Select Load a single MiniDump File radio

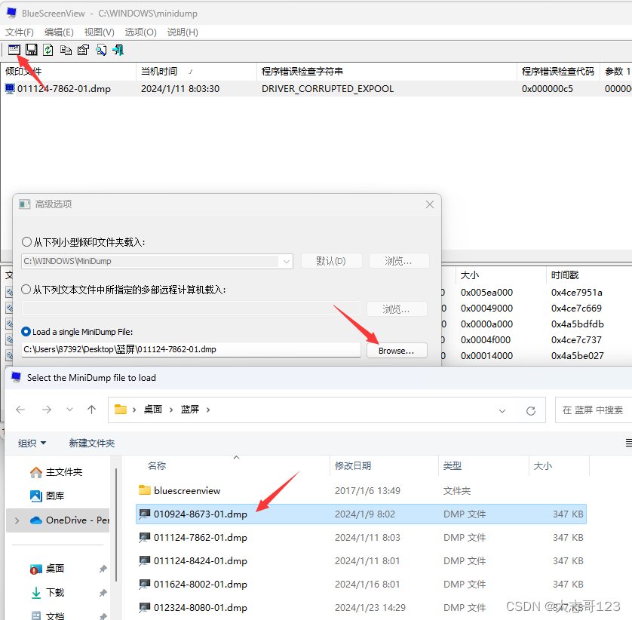(x=26, y=331)
